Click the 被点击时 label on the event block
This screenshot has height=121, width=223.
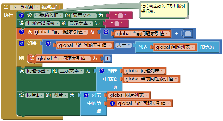click(51, 7)
